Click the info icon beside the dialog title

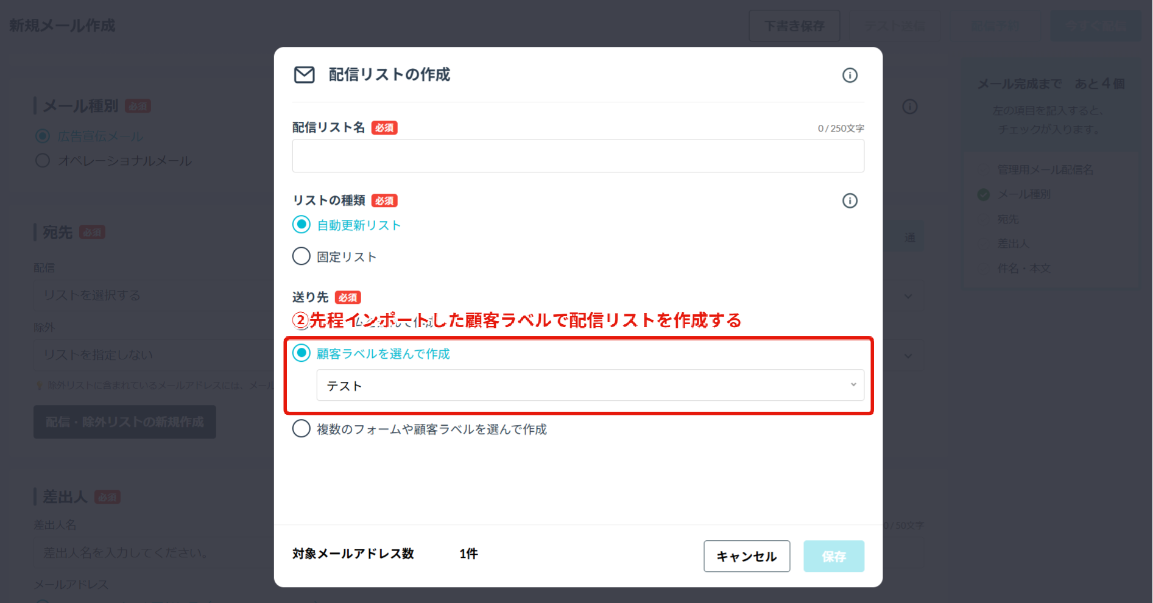(850, 75)
